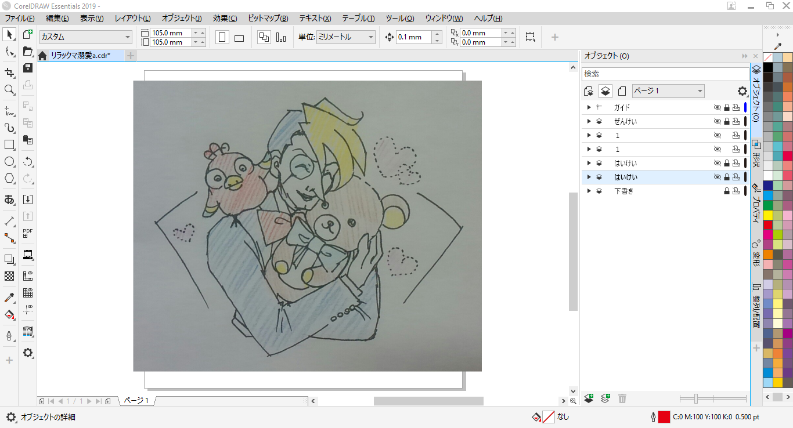Click the Paste clipboard icon
The image size is (793, 428).
[x=27, y=139]
